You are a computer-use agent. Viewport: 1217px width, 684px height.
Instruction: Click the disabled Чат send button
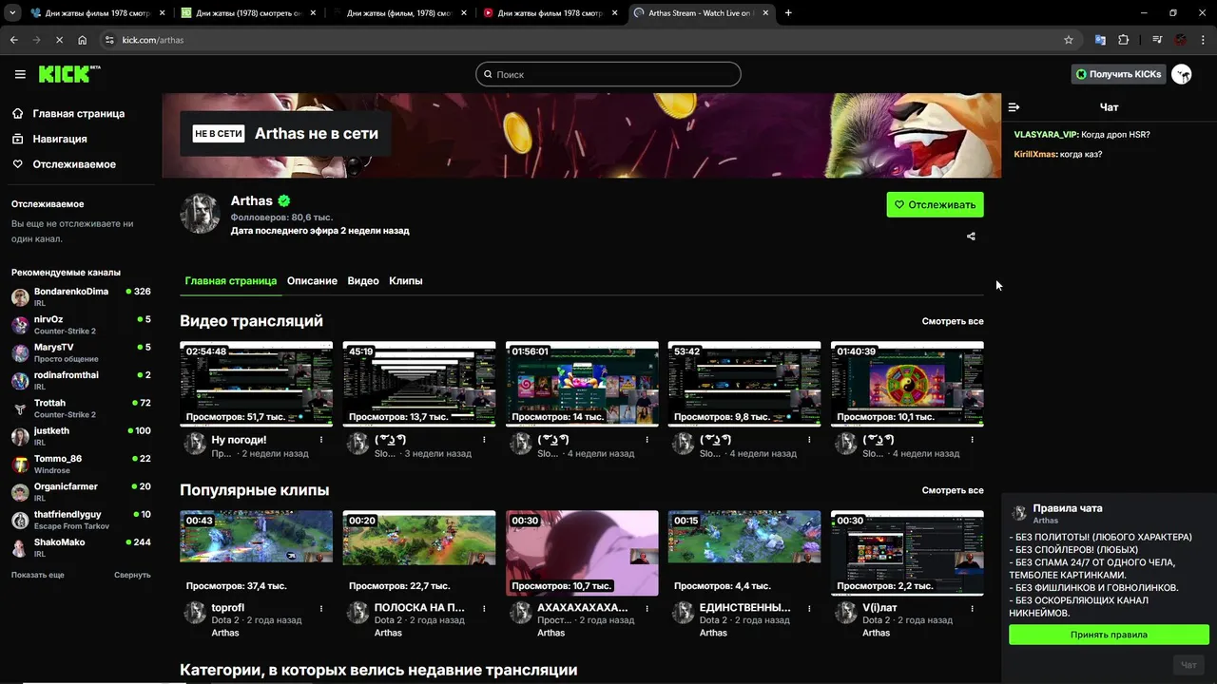coord(1188,665)
